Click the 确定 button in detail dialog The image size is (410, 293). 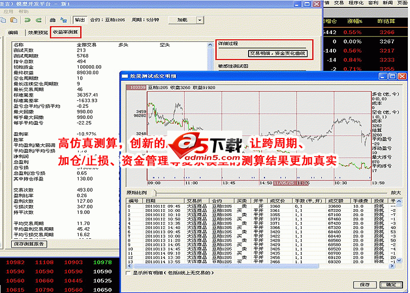pyautogui.click(x=391, y=285)
